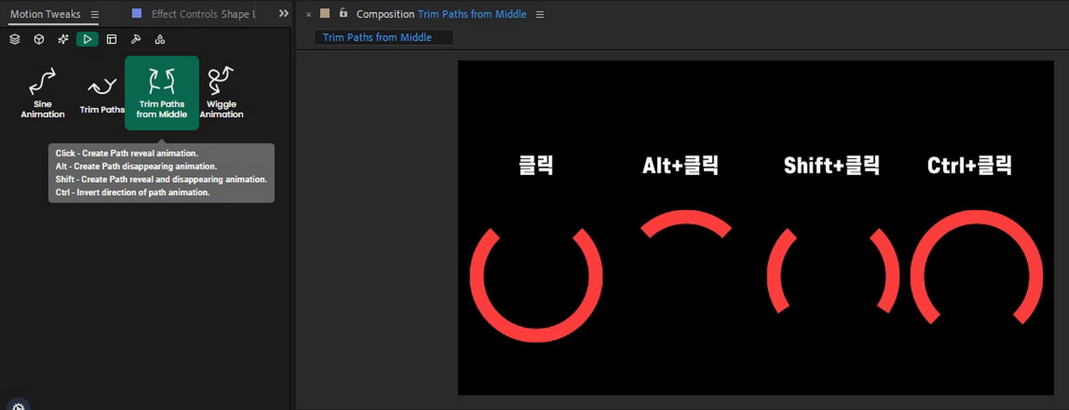1069x410 pixels.
Task: Toggle the green play mode icon
Action: [87, 39]
